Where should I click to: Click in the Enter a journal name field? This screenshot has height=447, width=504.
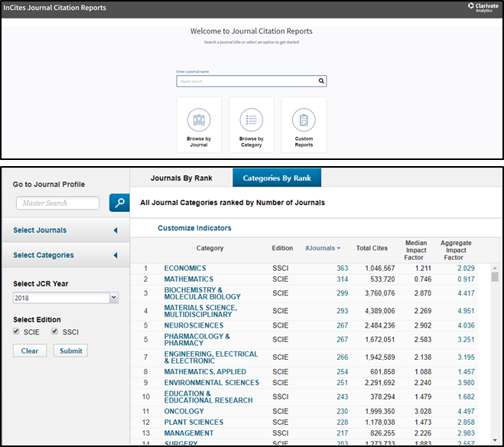click(x=252, y=81)
